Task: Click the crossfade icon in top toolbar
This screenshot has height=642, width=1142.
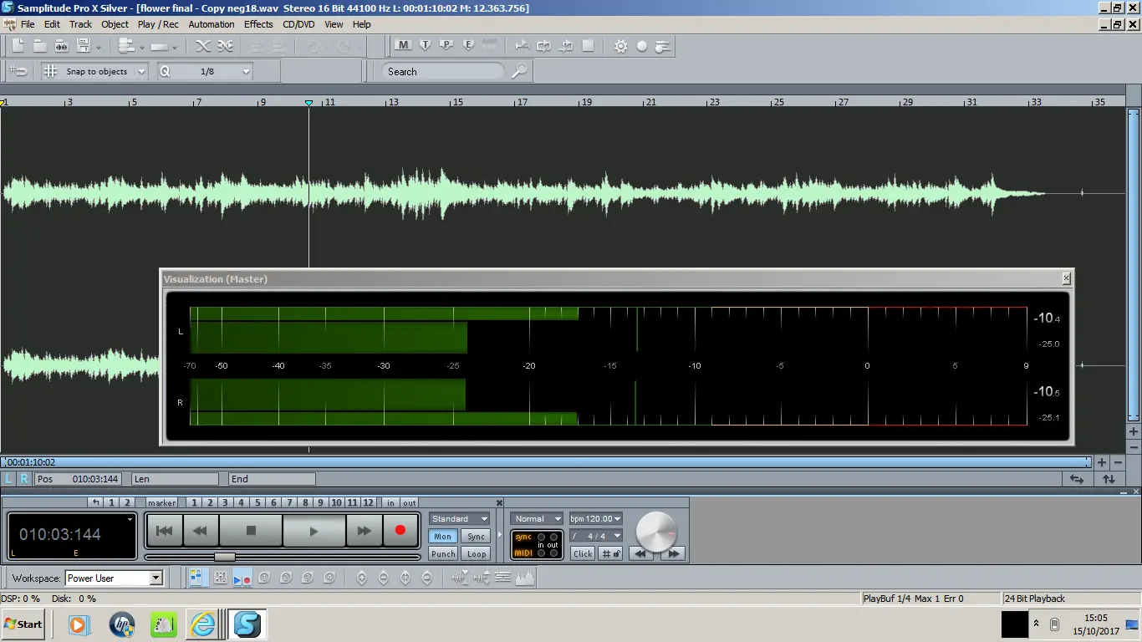Action: click(203, 47)
